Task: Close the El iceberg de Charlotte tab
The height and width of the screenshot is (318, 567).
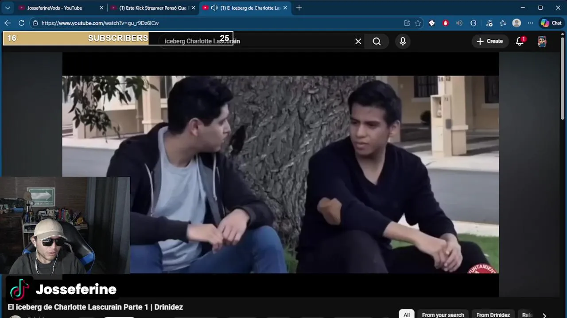Action: point(285,8)
